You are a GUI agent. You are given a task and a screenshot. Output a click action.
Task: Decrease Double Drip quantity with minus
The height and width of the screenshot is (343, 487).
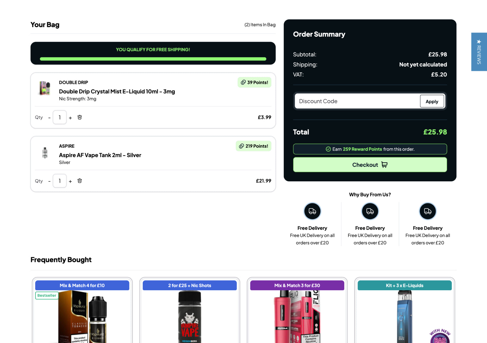coord(49,118)
